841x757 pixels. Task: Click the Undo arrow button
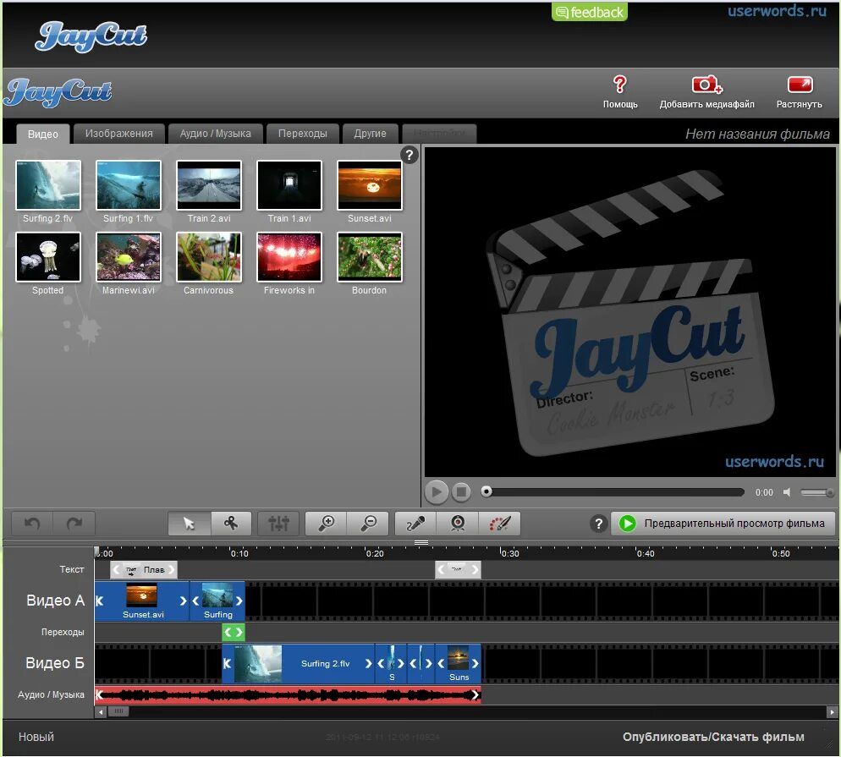click(32, 524)
